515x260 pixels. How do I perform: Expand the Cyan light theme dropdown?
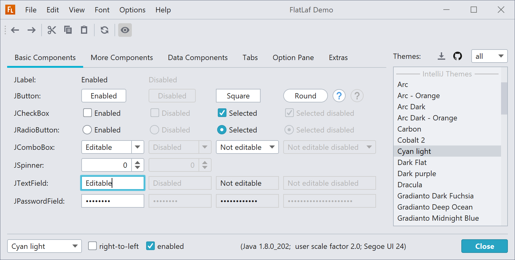point(44,246)
